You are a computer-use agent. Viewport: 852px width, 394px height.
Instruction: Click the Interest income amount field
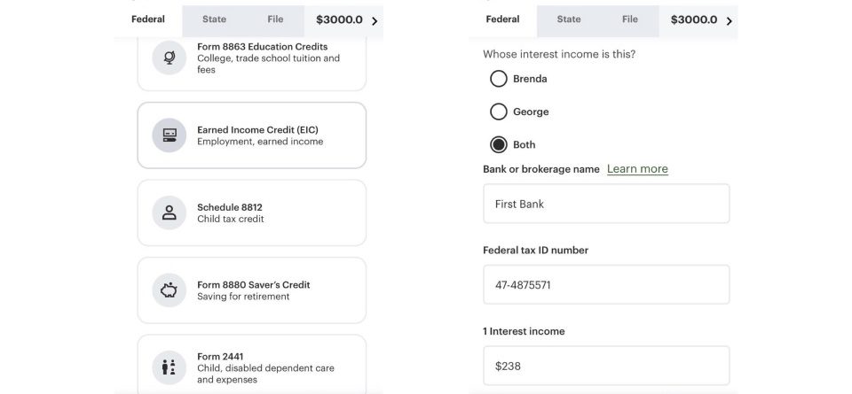tap(606, 366)
